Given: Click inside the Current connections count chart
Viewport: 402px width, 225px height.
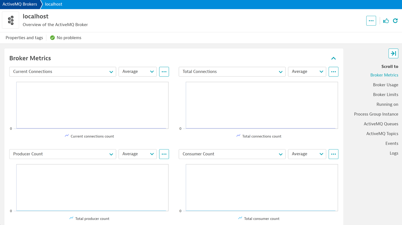Looking at the screenshot, I should [92, 105].
